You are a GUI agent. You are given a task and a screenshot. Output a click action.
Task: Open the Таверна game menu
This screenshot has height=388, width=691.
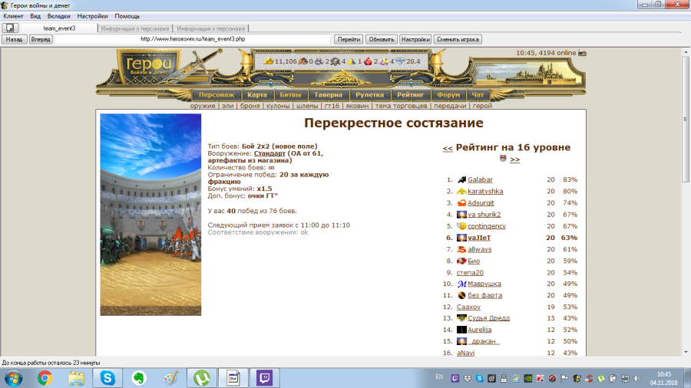329,94
